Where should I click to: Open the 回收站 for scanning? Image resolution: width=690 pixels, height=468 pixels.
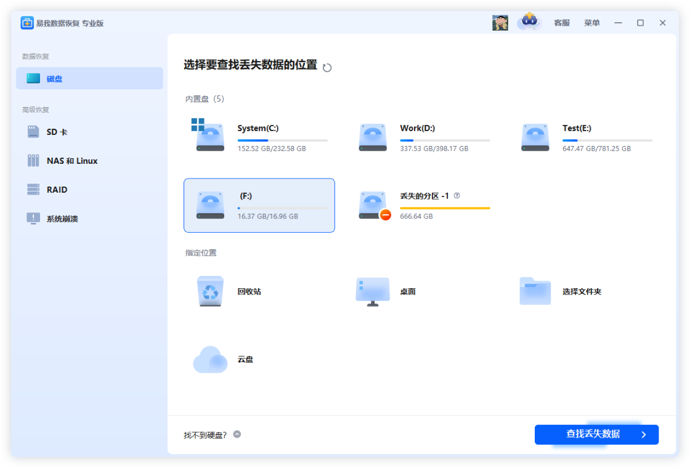click(228, 291)
